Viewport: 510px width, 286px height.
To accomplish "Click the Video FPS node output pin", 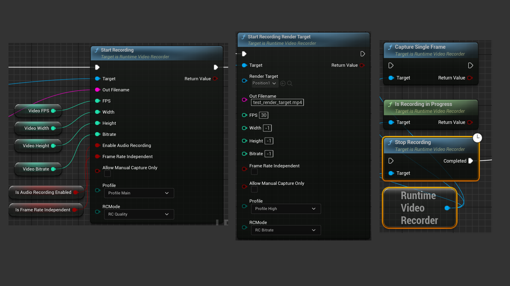I will point(53,111).
